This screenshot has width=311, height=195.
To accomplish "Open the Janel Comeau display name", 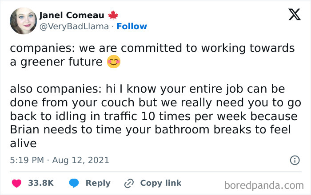I will tap(73, 15).
